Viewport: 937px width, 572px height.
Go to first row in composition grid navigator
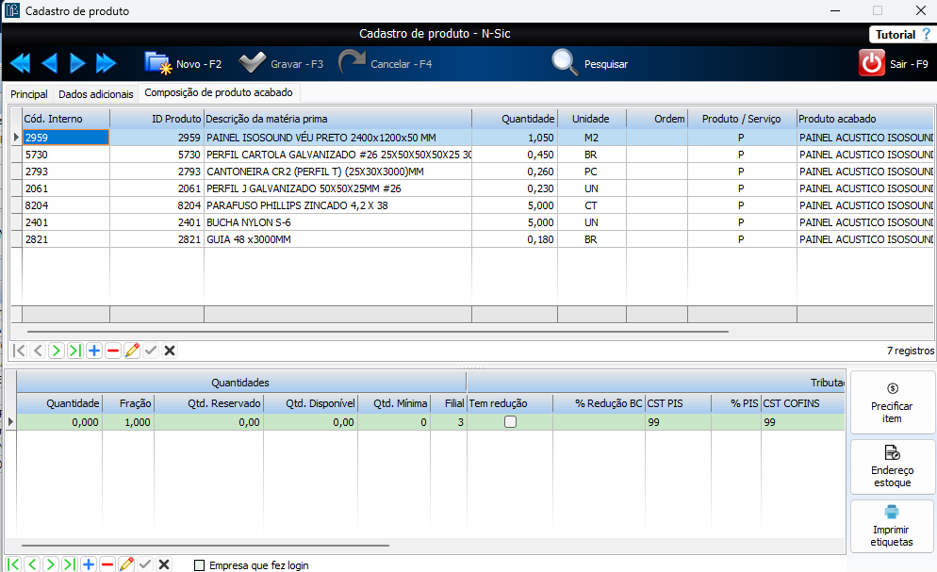(19, 351)
